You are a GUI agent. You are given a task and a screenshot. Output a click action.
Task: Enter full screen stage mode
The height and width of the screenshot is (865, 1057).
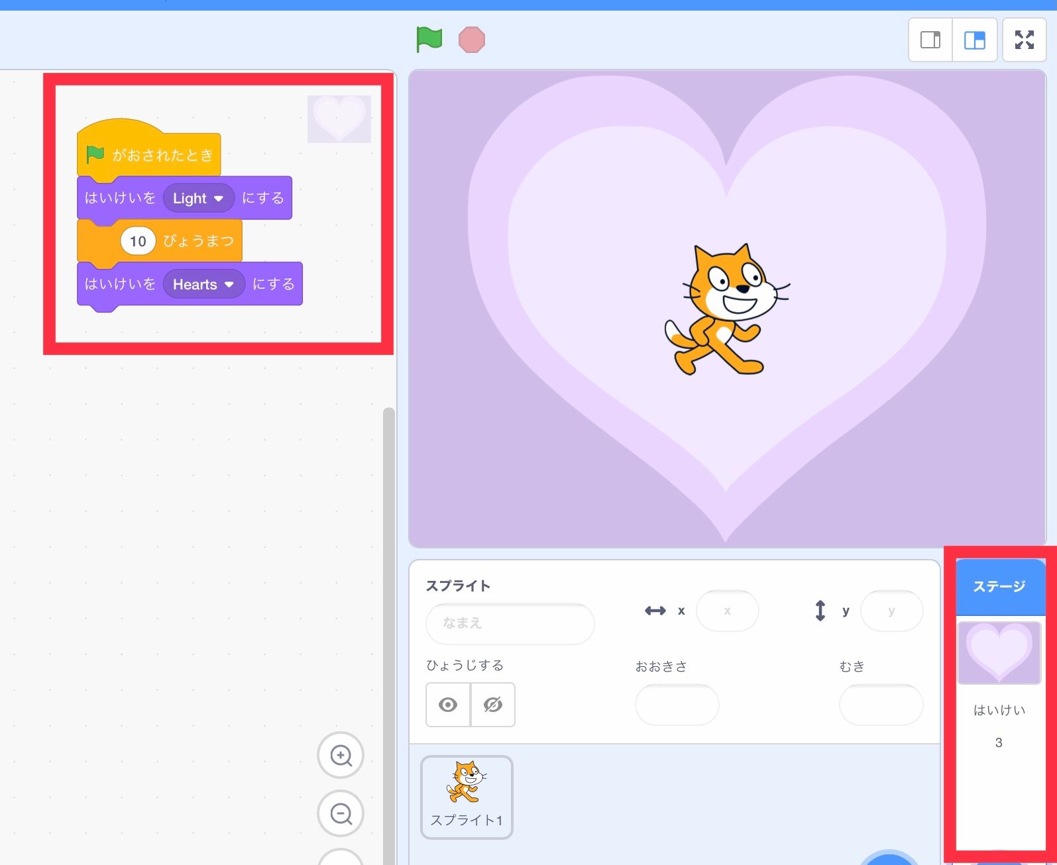click(x=1025, y=40)
